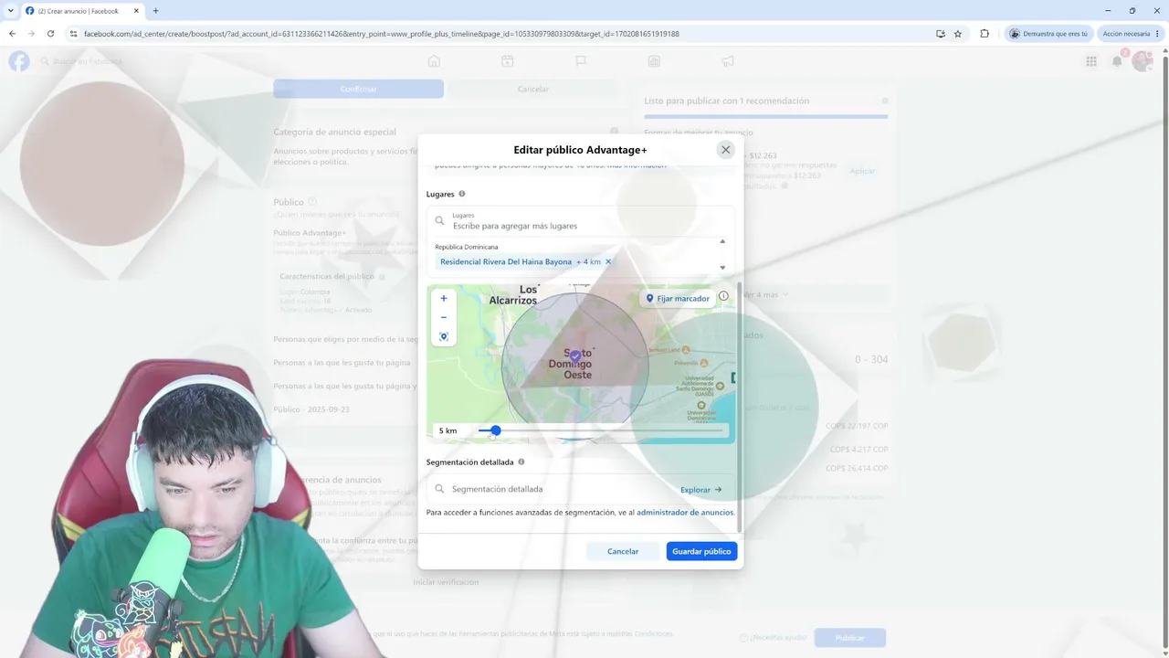Reload the Facebook page
This screenshot has height=658, width=1169.
pyautogui.click(x=50, y=34)
